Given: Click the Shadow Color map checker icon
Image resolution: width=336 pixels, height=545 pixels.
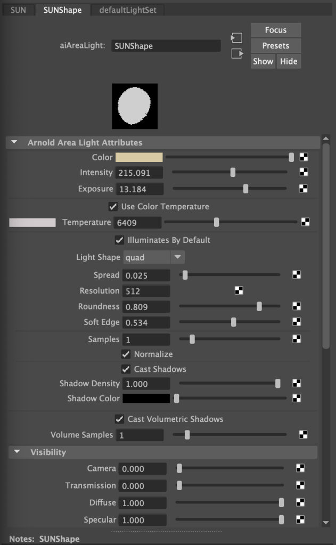Looking at the screenshot, I should tap(297, 398).
